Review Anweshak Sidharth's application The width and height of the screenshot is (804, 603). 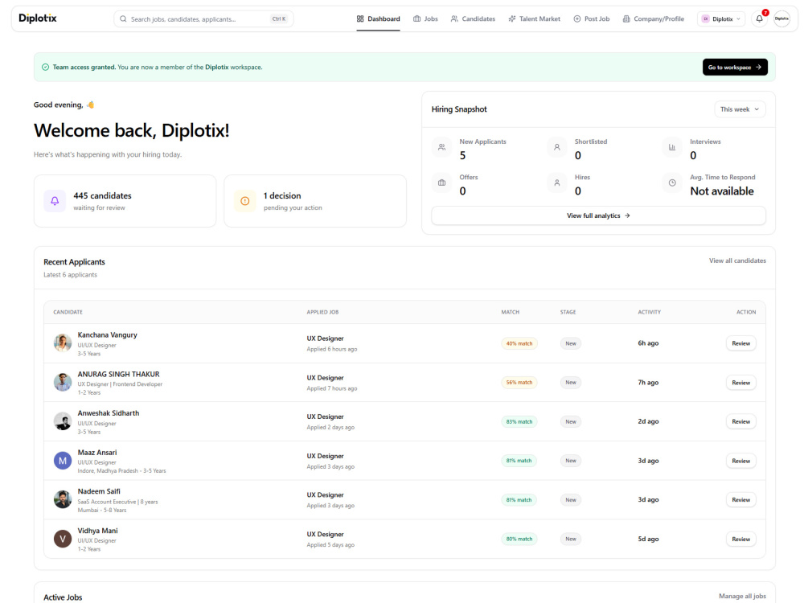741,421
